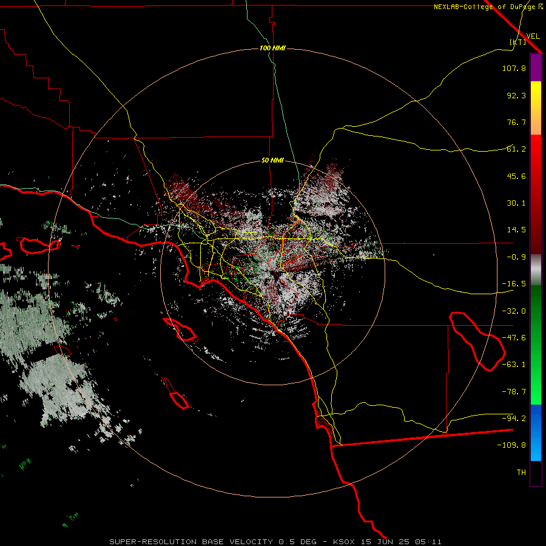This screenshot has width=546, height=546.
Task: Select the 107.8 velocity scale value
Action: [514, 68]
